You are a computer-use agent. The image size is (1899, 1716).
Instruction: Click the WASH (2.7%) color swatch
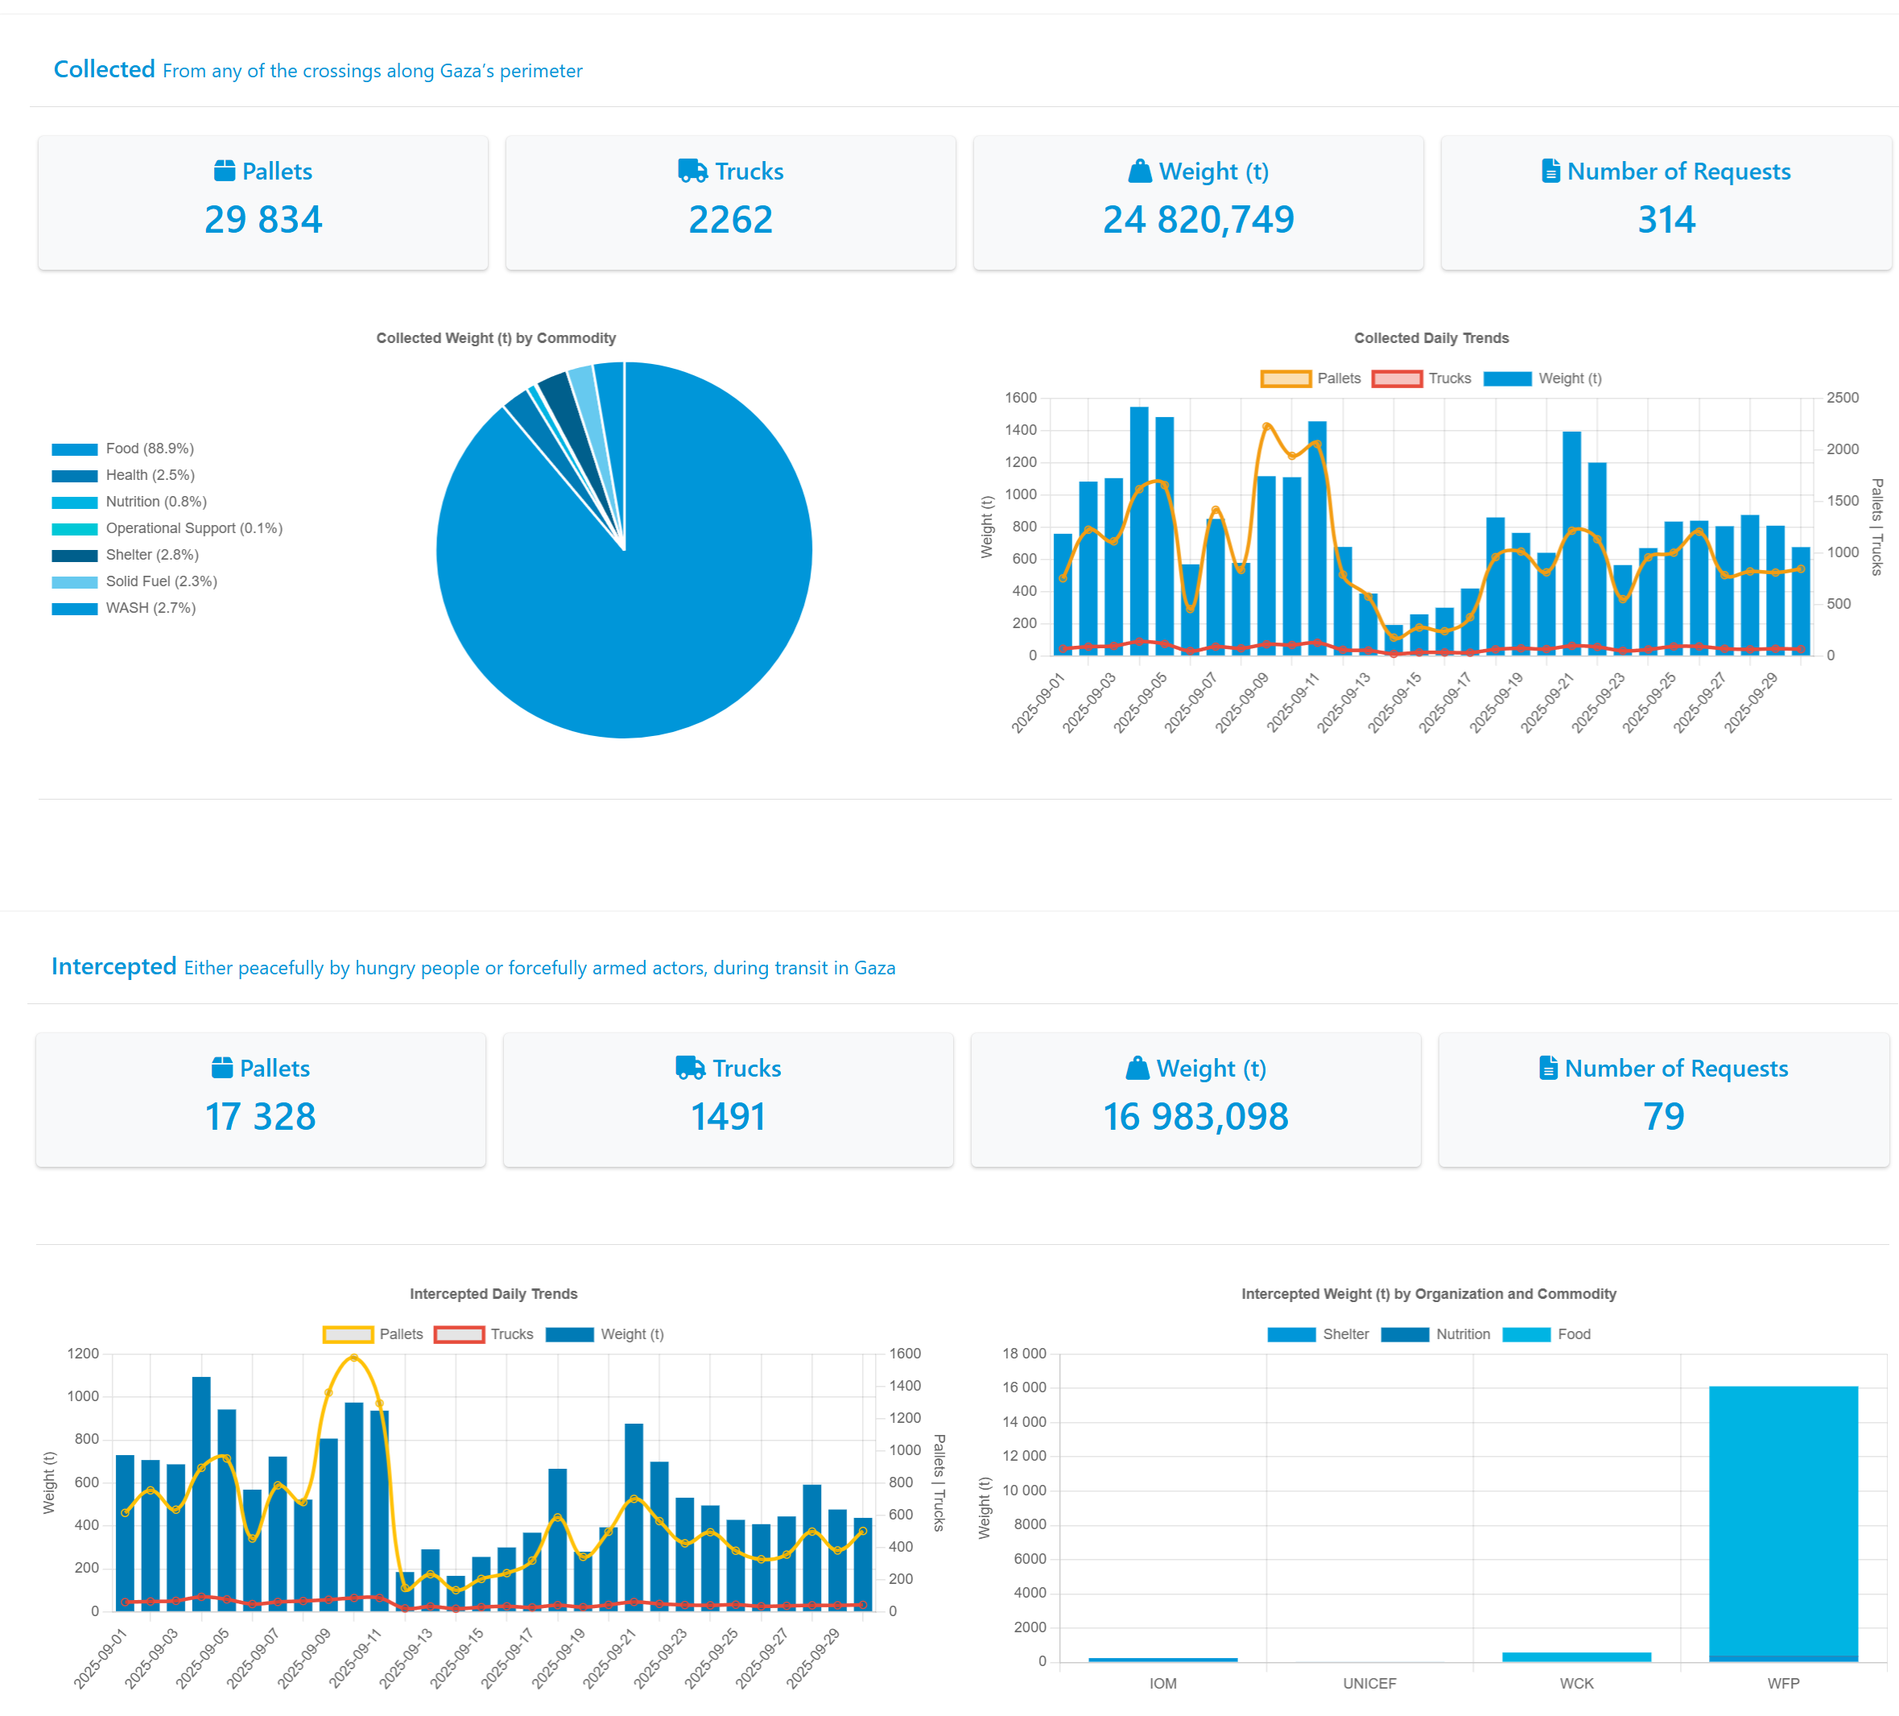74,609
